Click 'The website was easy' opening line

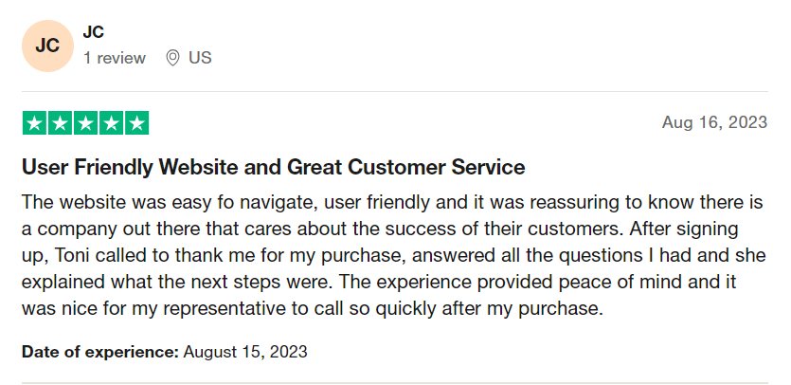coord(112,203)
